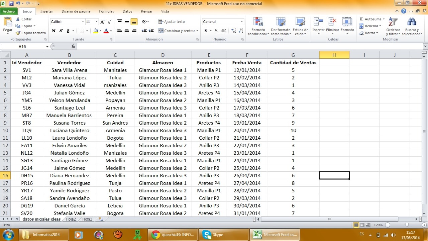Increase decimal places button
Screen dimensions: 428x241
[233, 31]
